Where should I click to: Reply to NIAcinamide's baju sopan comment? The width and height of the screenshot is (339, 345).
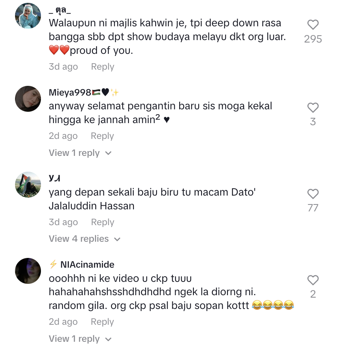(x=103, y=322)
